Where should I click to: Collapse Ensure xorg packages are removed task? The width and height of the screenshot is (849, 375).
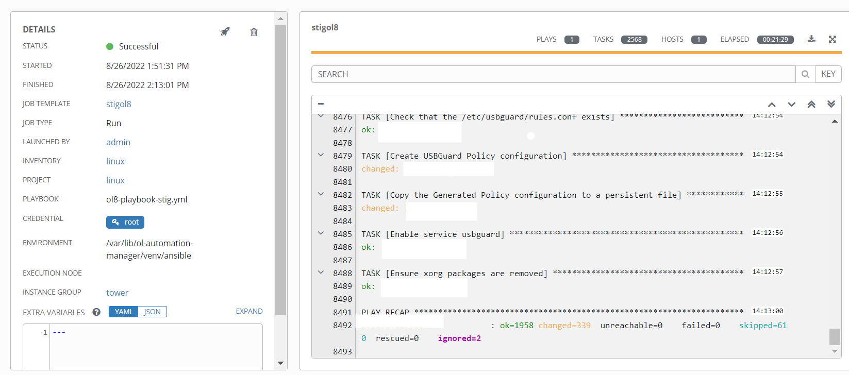[321, 272]
